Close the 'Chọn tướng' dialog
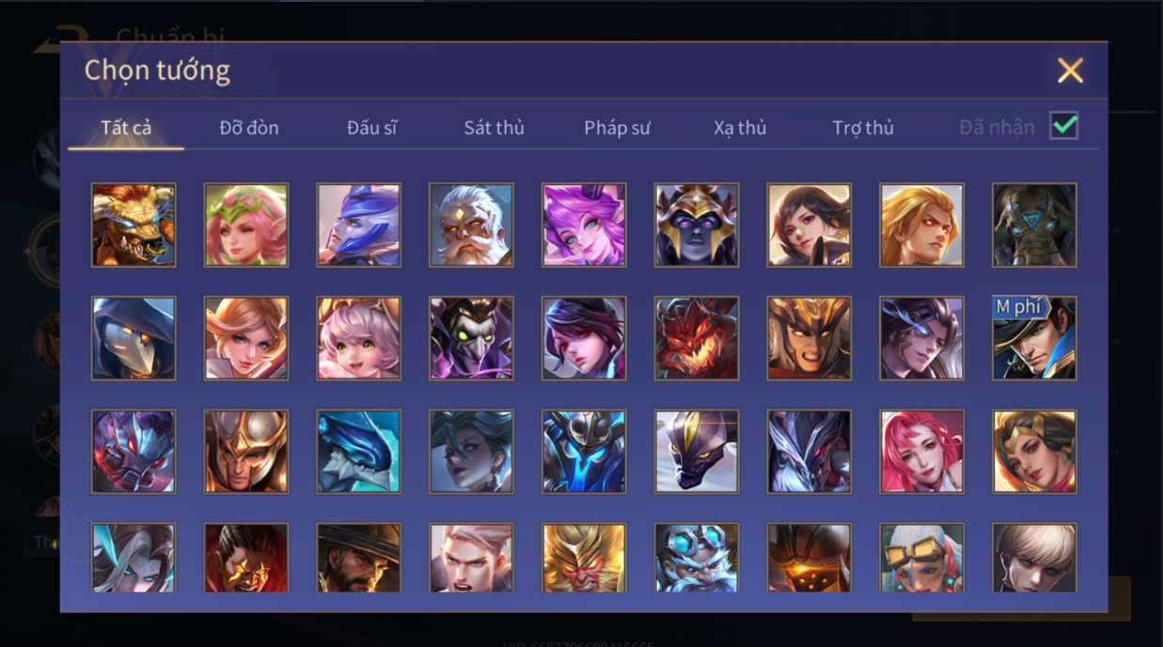 click(1070, 70)
